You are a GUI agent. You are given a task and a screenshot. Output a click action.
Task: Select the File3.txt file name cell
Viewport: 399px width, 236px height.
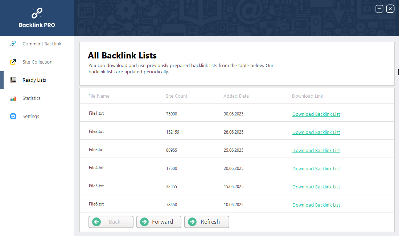point(96,150)
